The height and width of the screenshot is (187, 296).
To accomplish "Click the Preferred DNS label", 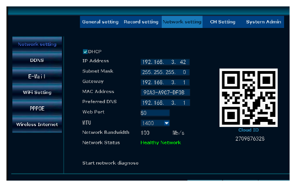I will tap(99, 102).
